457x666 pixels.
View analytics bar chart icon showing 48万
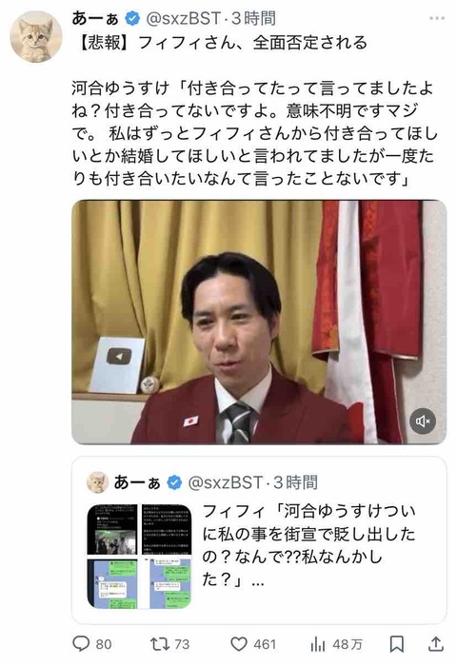click(x=318, y=644)
